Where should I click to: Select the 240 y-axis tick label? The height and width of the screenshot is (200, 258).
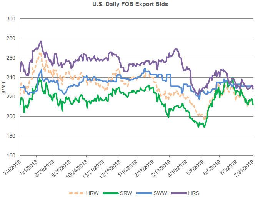pyautogui.click(x=12, y=77)
